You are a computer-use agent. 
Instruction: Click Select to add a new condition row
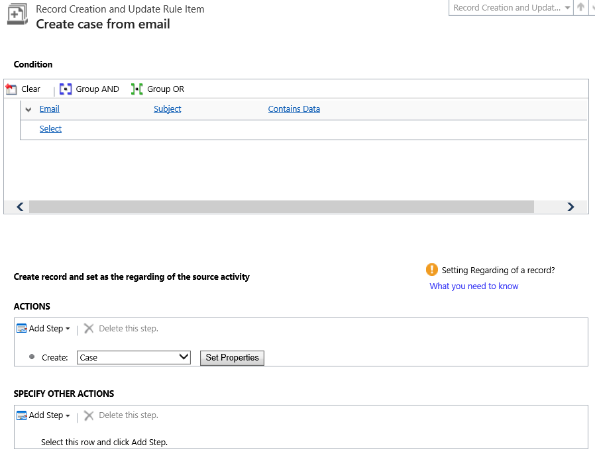coord(50,128)
